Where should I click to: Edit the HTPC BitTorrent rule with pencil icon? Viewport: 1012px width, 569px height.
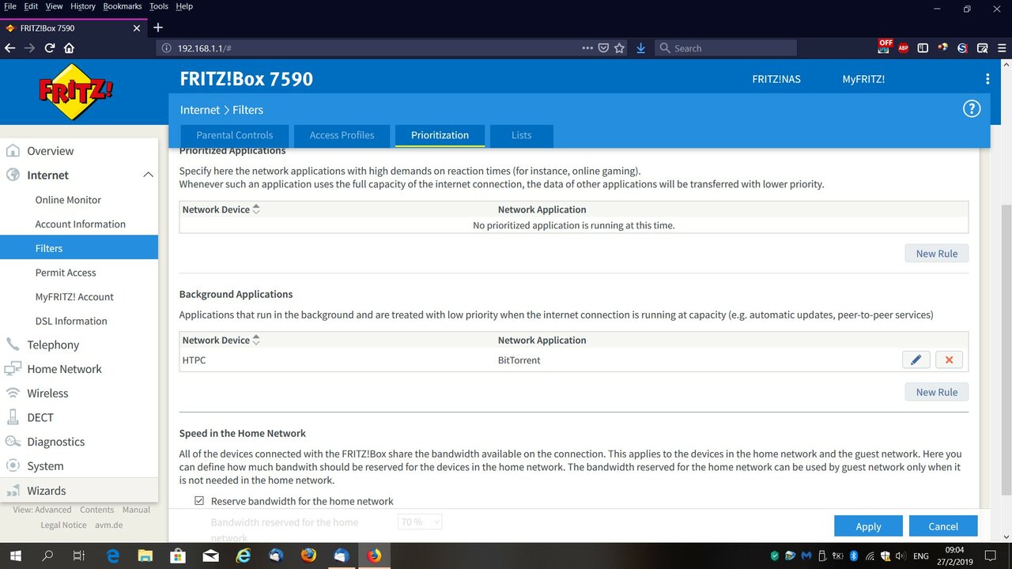916,360
